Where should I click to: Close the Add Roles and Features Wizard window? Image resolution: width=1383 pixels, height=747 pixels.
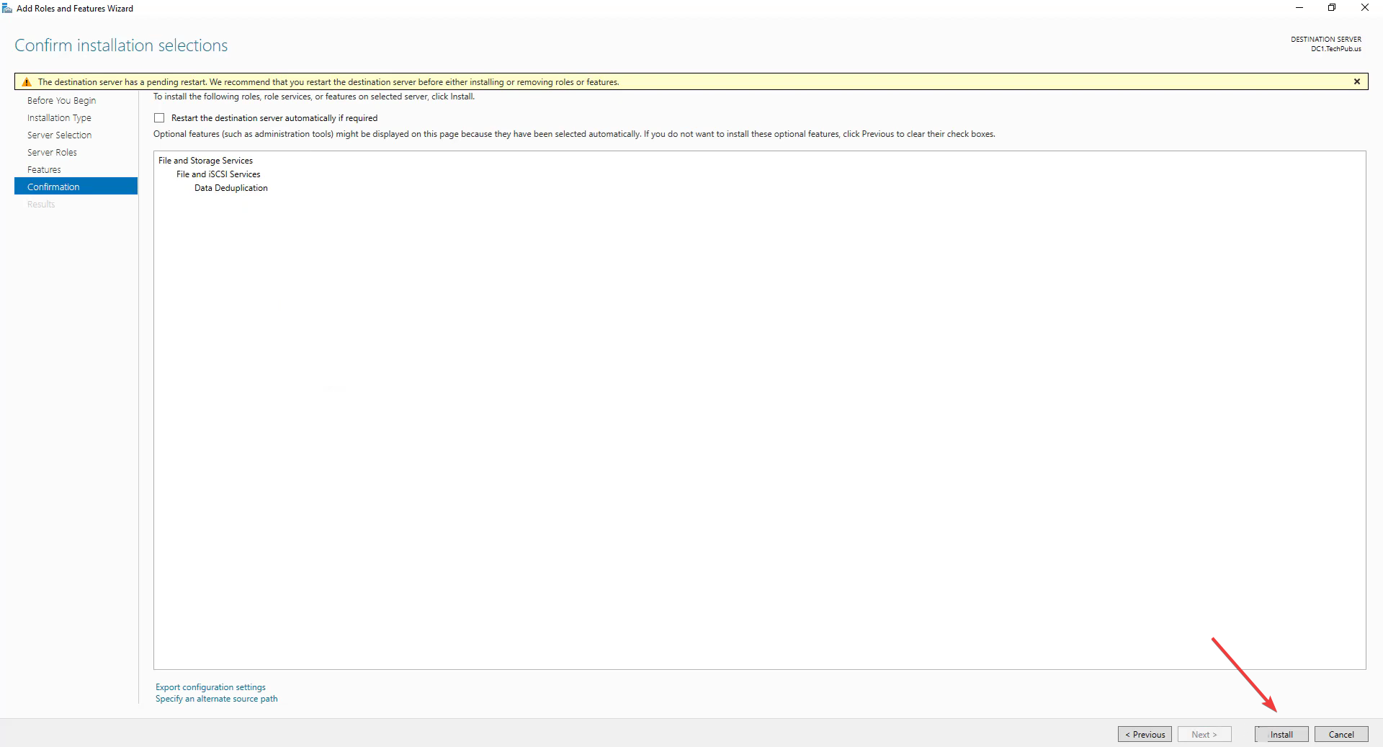(x=1365, y=8)
